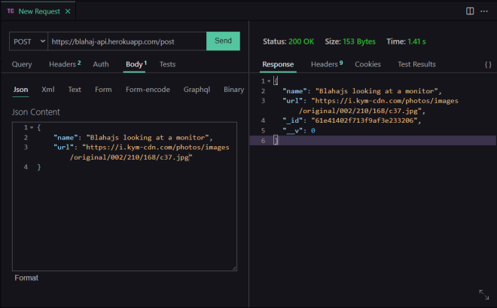497x308 pixels.
Task: Switch to the Query tab
Action: 22,65
